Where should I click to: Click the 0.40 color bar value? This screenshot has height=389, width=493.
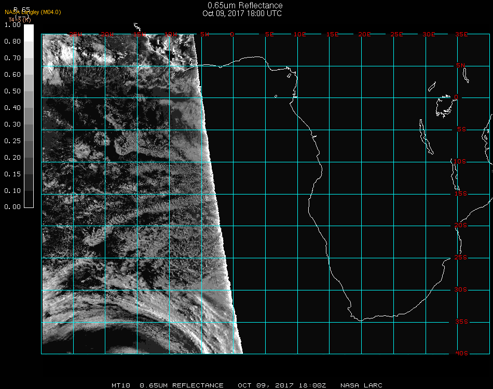pos(12,108)
